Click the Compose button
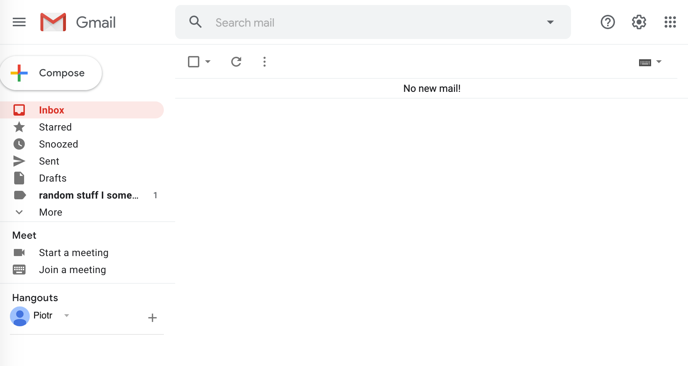This screenshot has height=366, width=688. pyautogui.click(x=51, y=73)
